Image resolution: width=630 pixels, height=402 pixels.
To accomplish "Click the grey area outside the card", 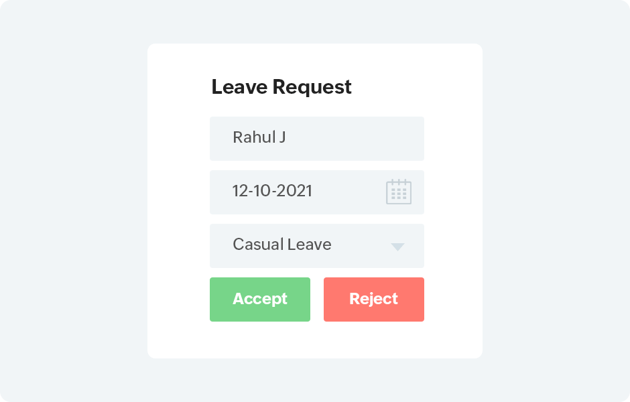I will 74,201.
